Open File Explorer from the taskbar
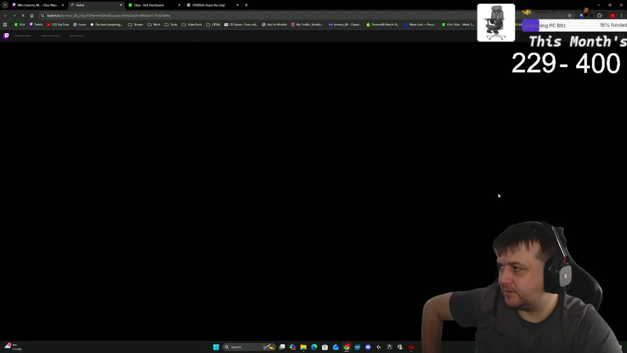The image size is (627, 353). (303, 347)
